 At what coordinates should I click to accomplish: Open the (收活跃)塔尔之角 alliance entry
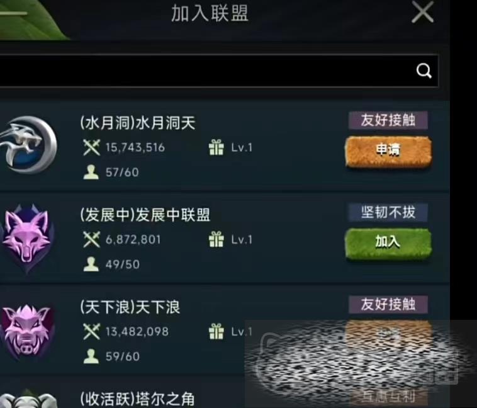(x=225, y=395)
